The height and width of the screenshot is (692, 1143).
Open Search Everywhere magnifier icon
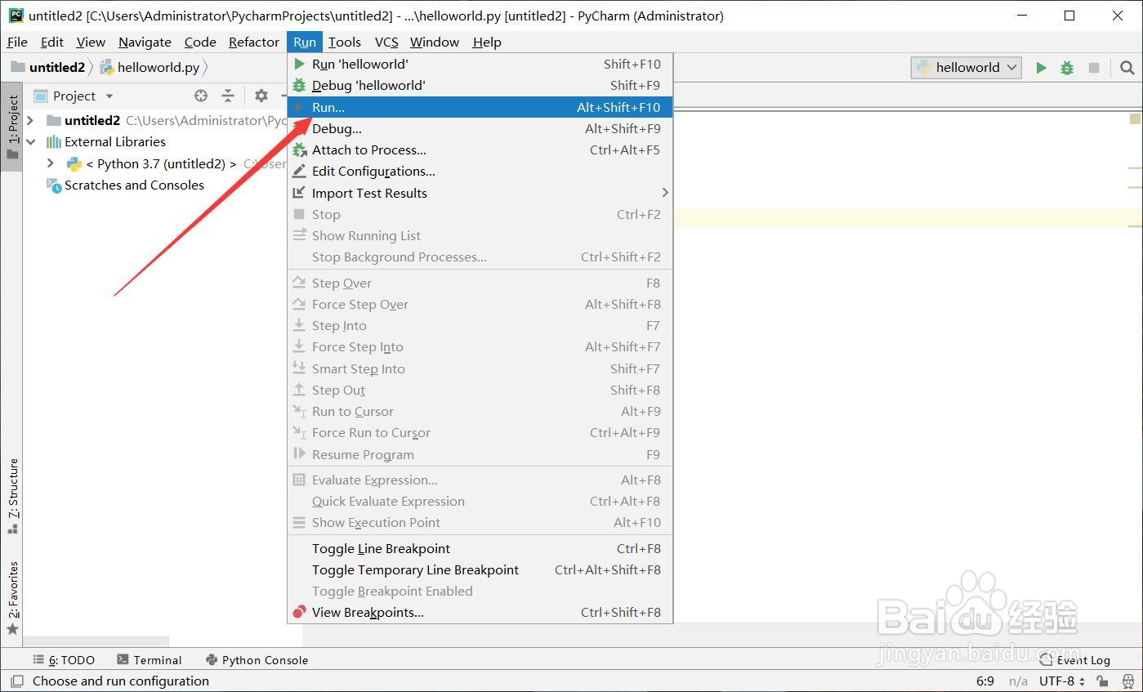pyautogui.click(x=1127, y=68)
